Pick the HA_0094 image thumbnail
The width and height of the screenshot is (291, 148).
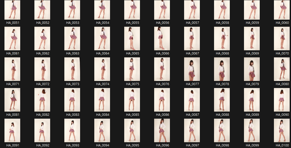click(102, 130)
